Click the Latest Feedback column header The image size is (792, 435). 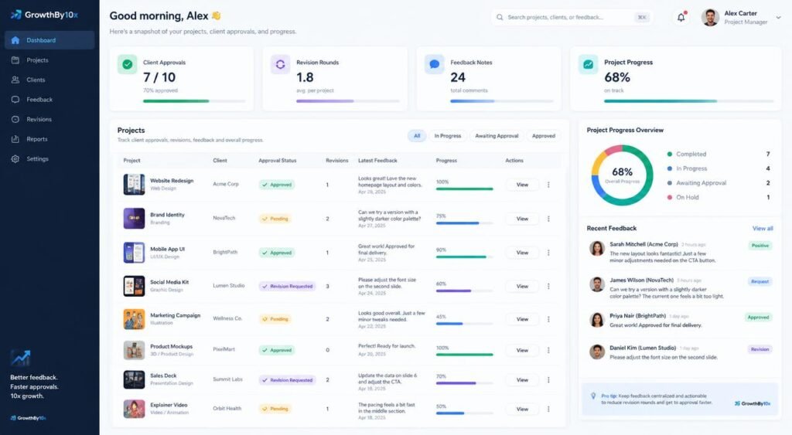377,161
